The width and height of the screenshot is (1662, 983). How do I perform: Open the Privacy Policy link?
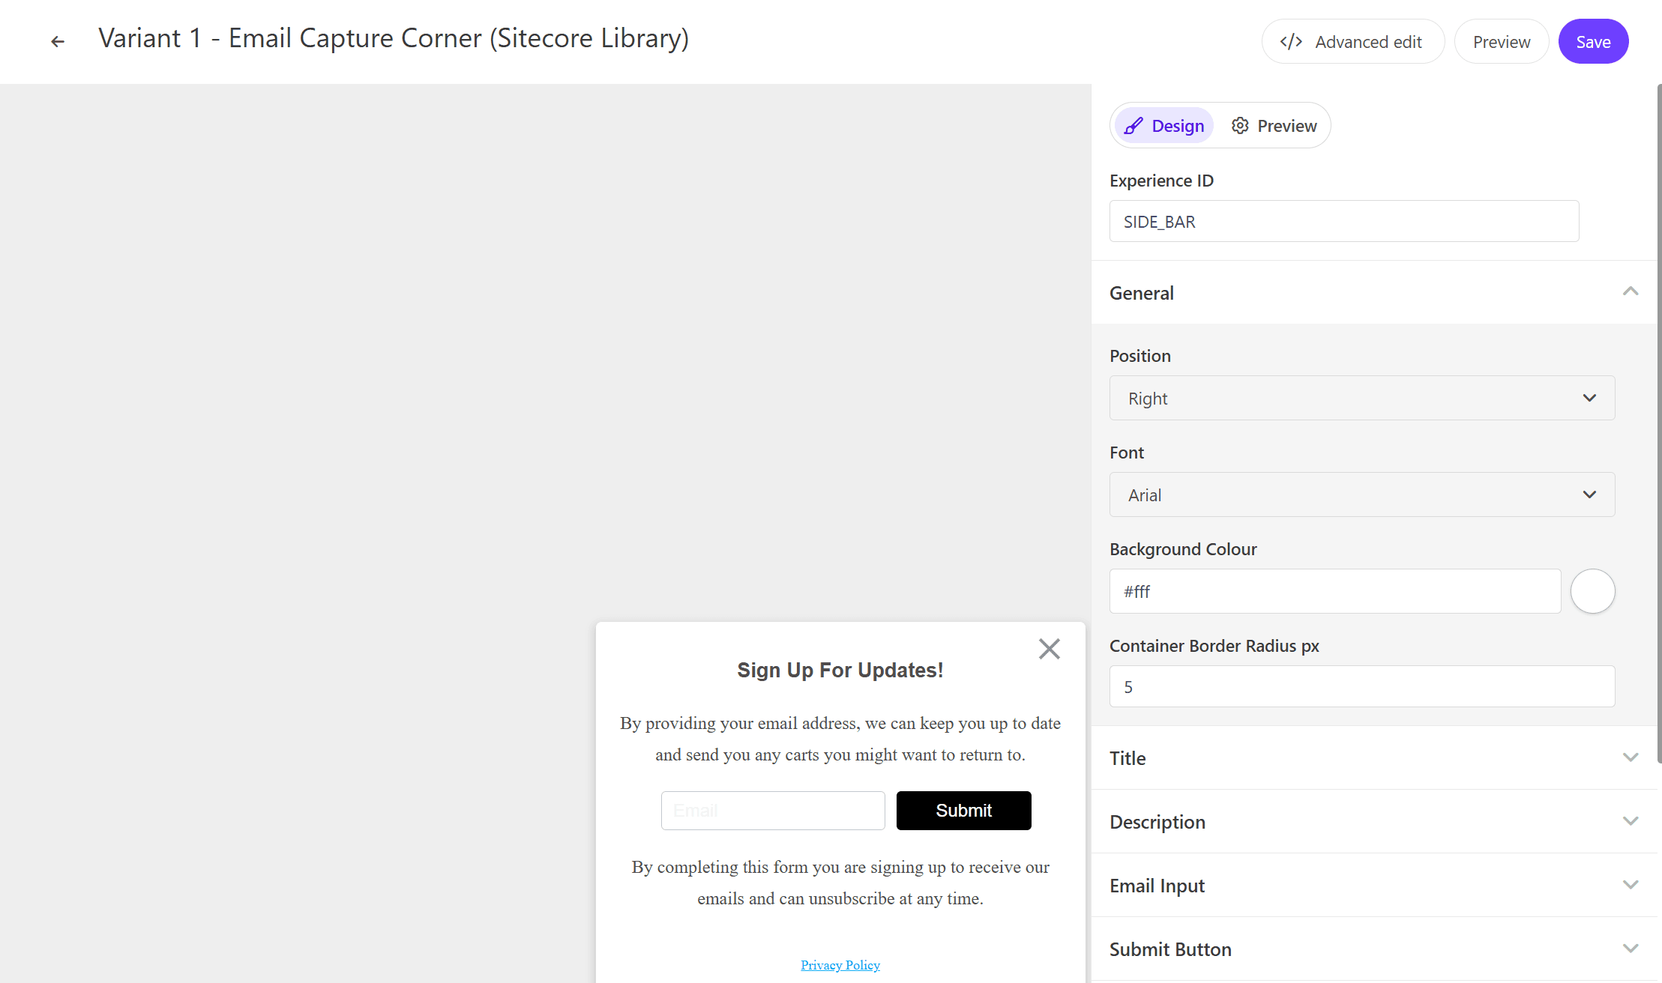[x=840, y=965]
